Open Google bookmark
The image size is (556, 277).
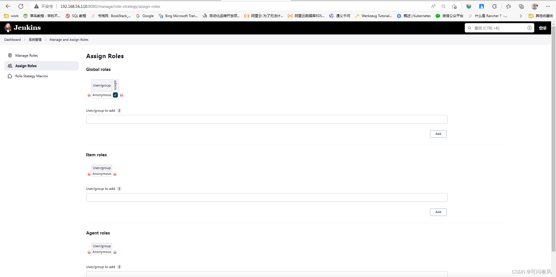click(145, 16)
